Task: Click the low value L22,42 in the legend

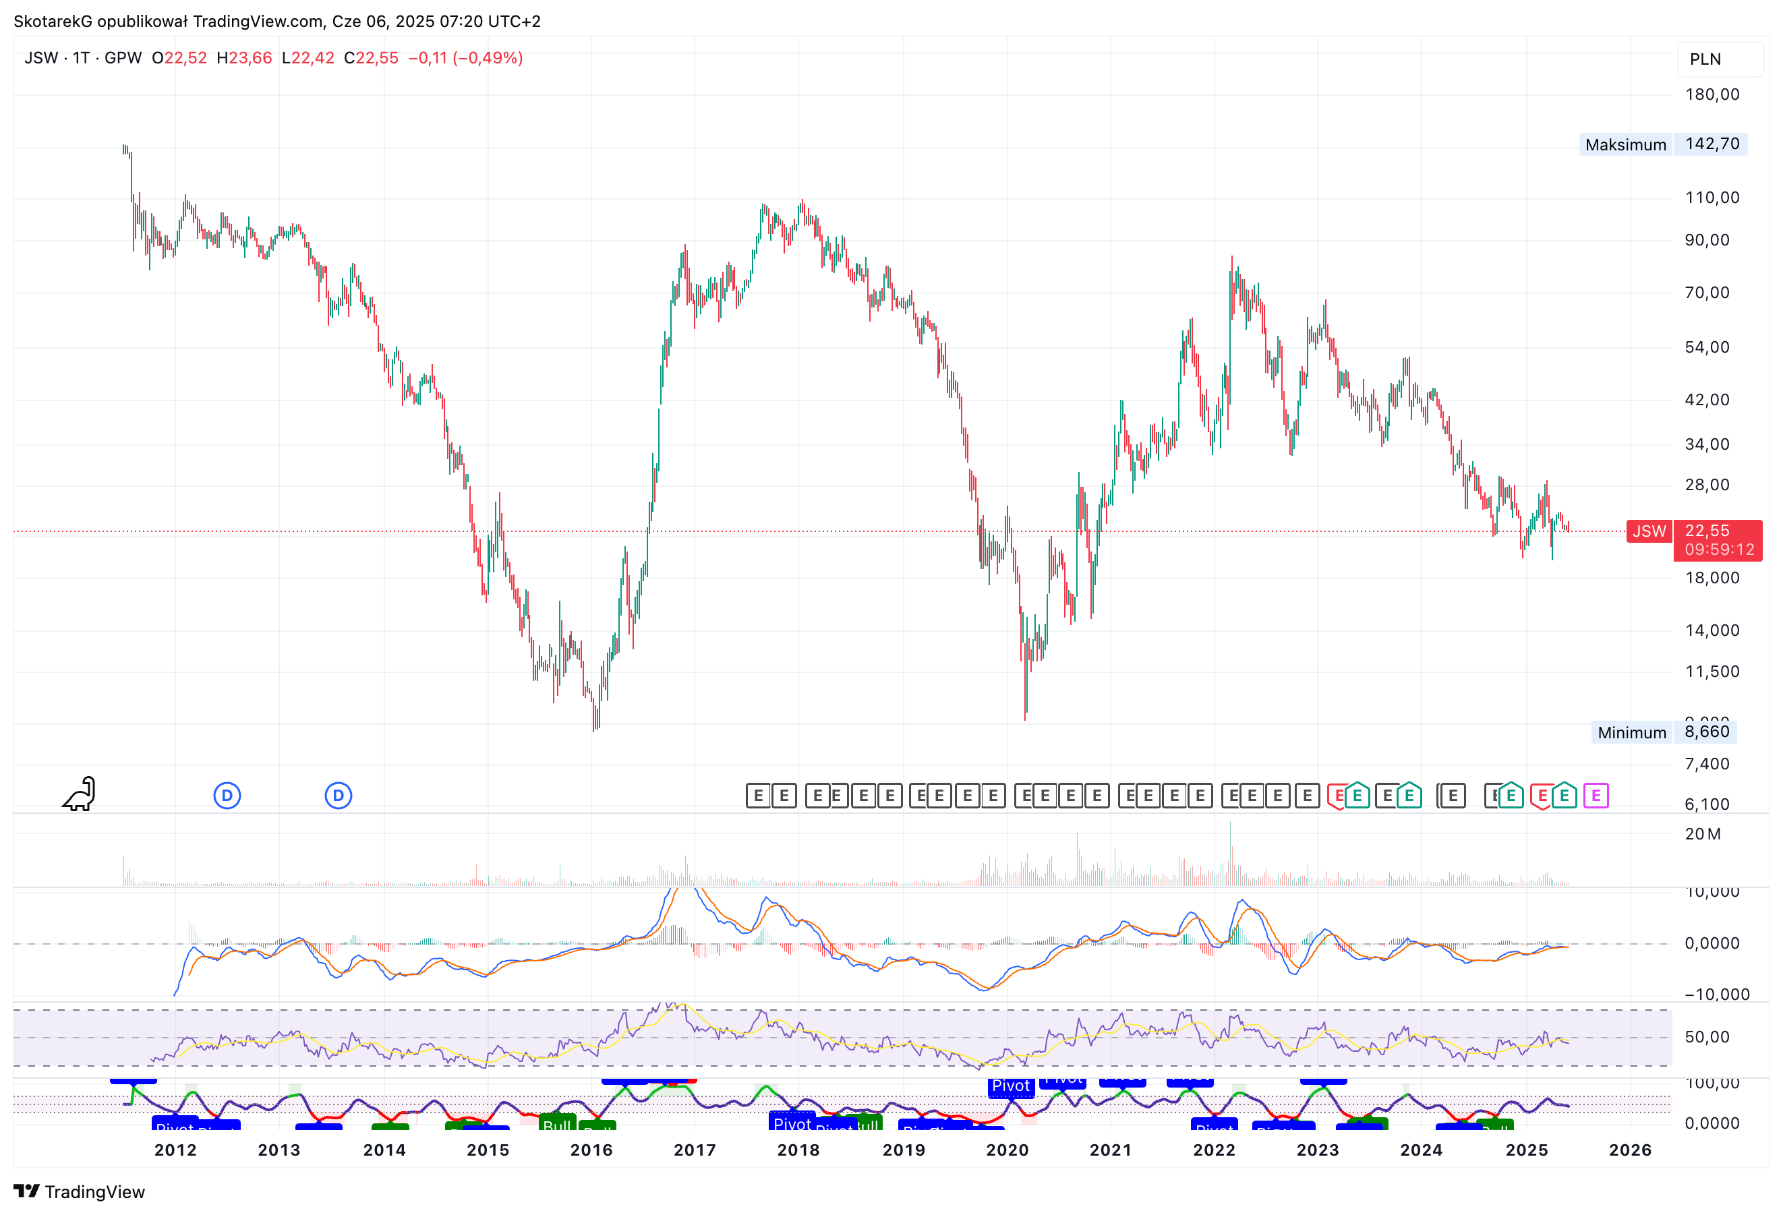Action: 308,58
